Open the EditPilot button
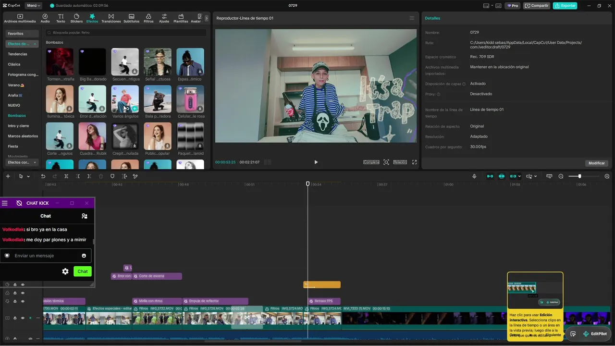This screenshot has width=615, height=346. click(595, 334)
